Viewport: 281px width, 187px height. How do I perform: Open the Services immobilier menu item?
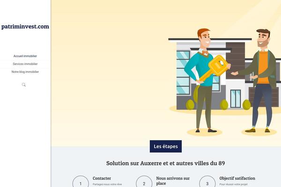click(25, 64)
